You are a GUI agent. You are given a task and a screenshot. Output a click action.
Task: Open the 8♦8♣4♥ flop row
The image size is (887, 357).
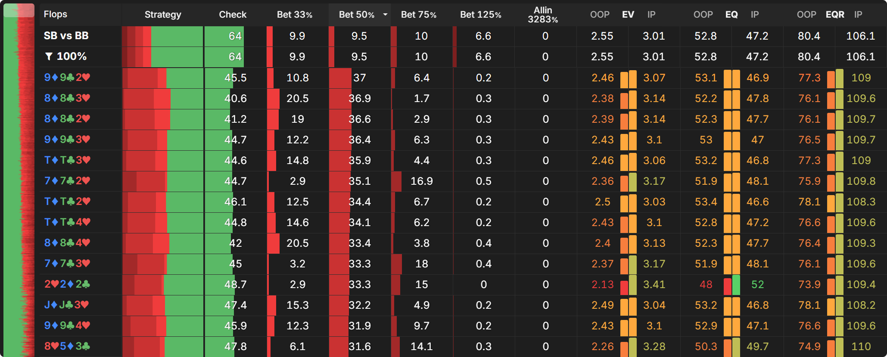coord(67,243)
